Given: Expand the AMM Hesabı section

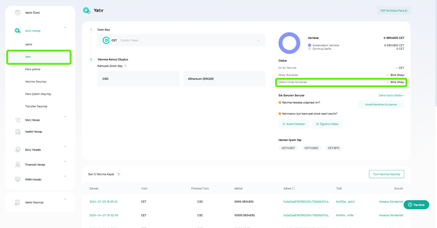Looking at the screenshot, I should tap(65, 176).
